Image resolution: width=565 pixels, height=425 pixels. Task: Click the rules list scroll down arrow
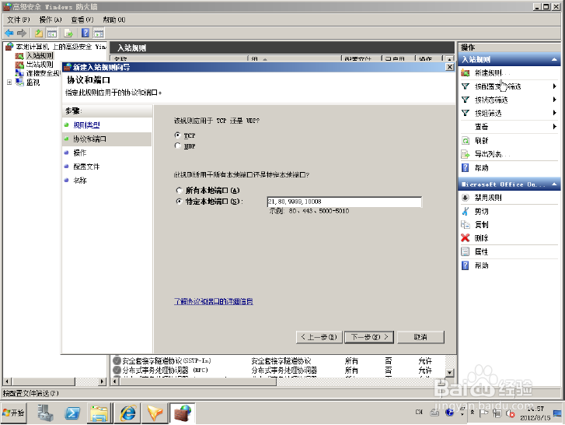(449, 372)
